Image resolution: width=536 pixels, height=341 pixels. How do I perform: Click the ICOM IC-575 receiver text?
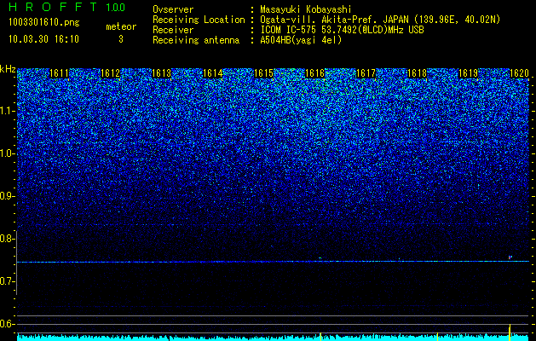342,30
